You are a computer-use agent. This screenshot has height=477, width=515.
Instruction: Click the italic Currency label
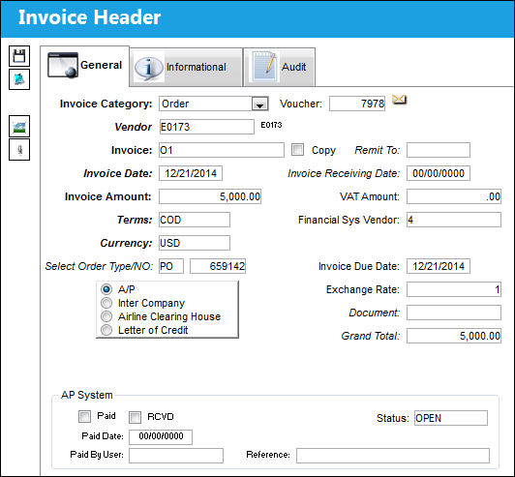click(126, 243)
